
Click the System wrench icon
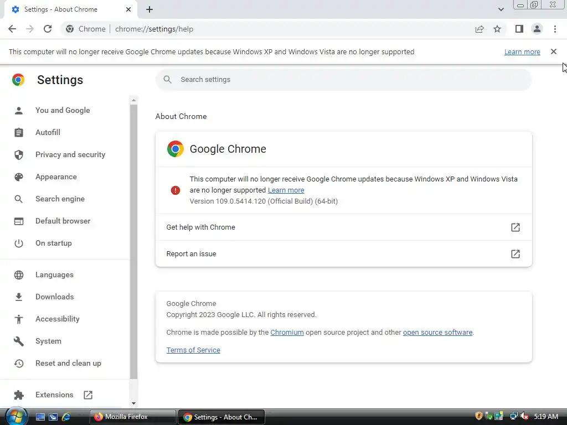coord(19,341)
